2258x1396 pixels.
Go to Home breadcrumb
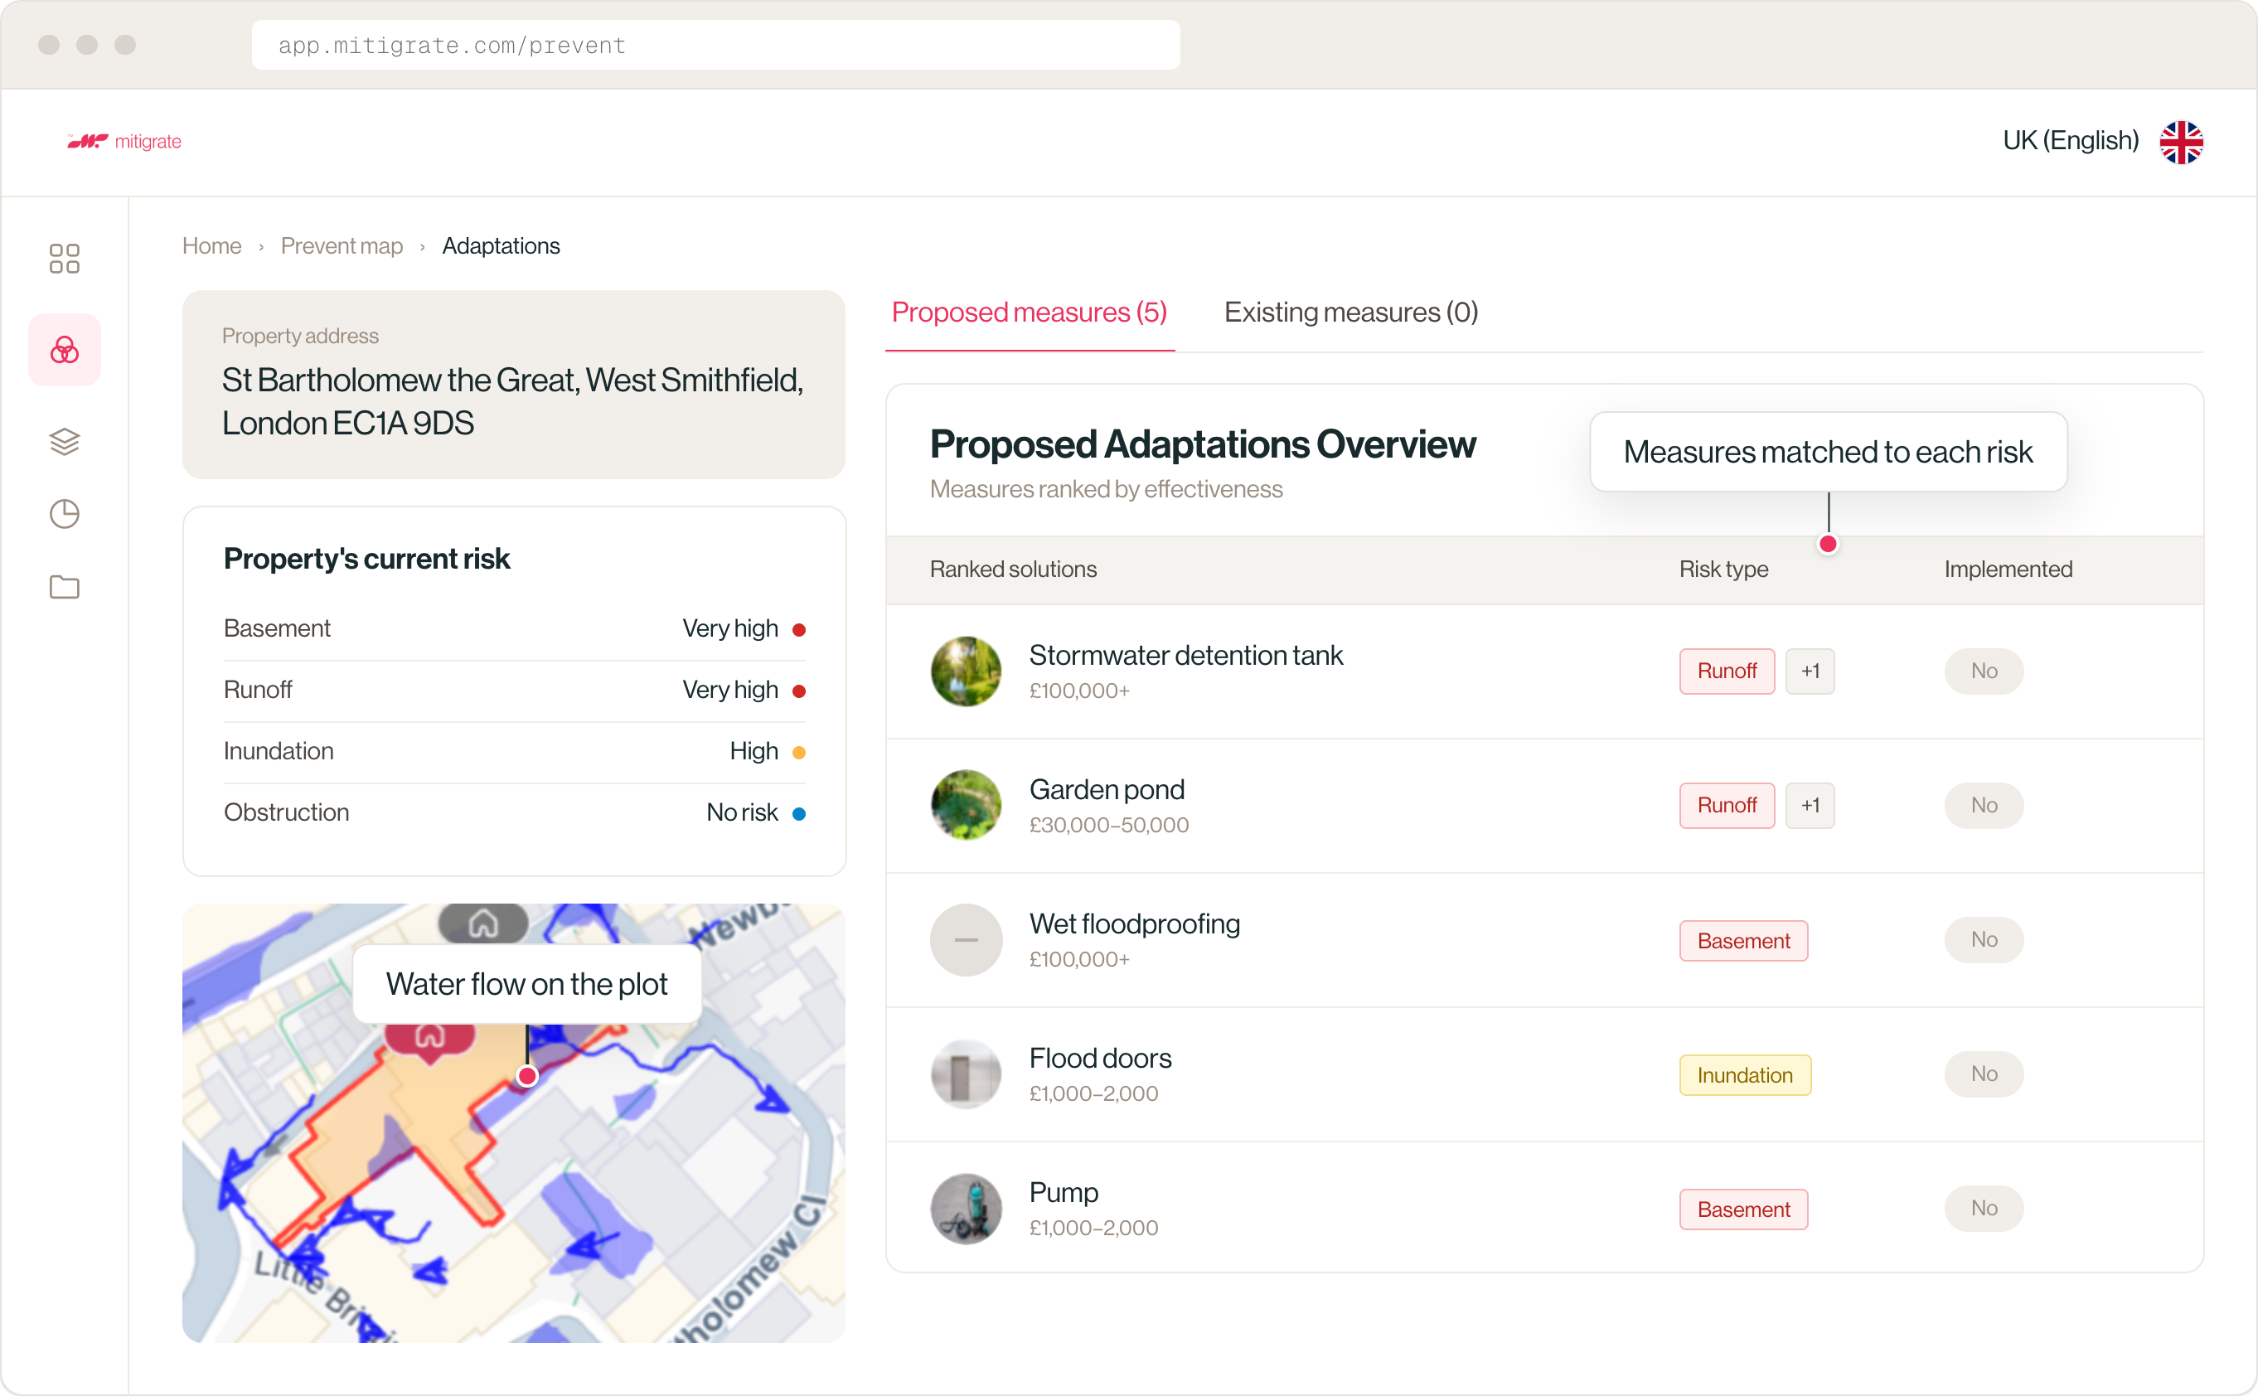211,245
